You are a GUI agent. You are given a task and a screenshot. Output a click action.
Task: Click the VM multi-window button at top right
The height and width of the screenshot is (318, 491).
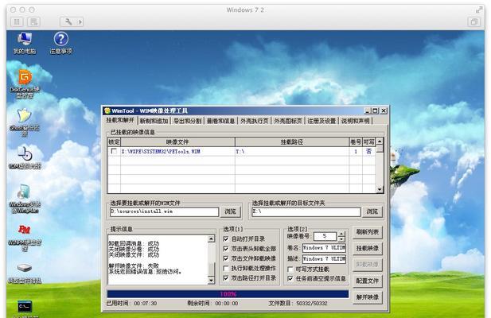[474, 21]
